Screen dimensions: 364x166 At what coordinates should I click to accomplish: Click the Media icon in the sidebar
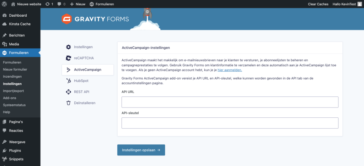[x=4, y=44]
